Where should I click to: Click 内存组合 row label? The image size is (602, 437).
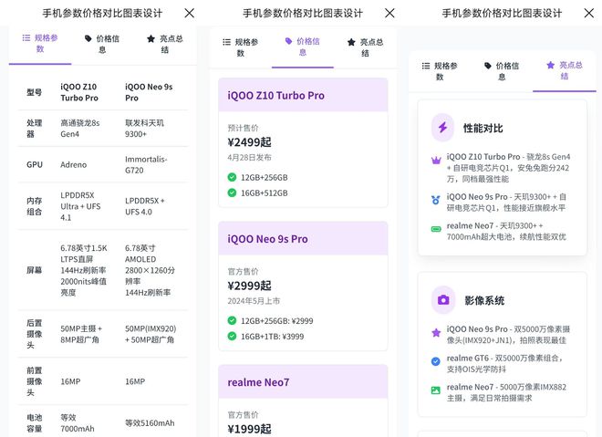pyautogui.click(x=34, y=206)
